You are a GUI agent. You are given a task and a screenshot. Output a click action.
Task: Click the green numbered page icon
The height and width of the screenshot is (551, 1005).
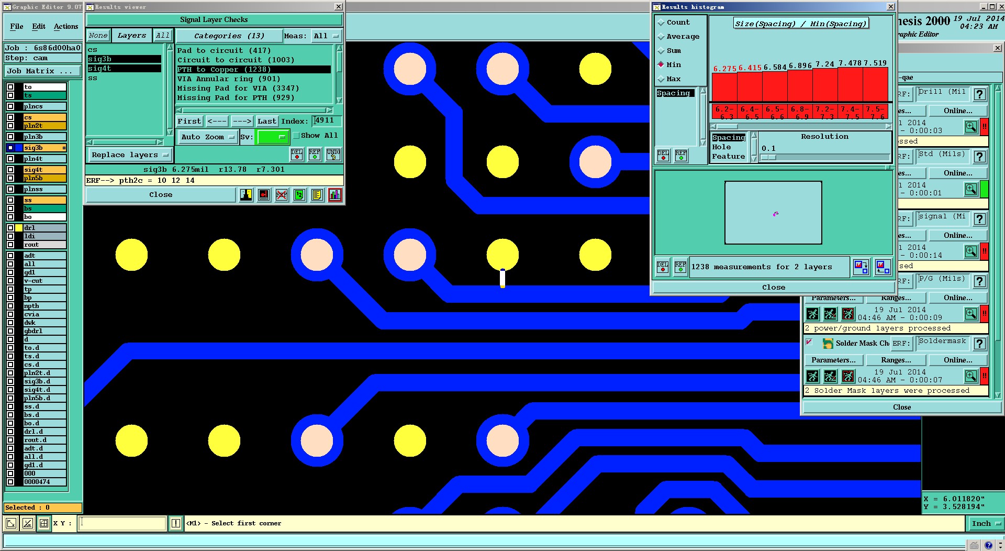(299, 195)
